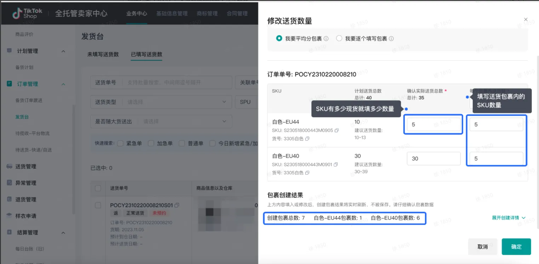Select the 我要平均分包裹 radio option
The height and width of the screenshot is (264, 539).
tap(279, 38)
